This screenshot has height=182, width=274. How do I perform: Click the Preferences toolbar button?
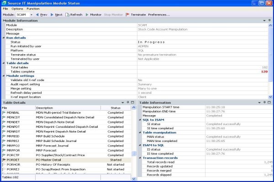[159, 15]
